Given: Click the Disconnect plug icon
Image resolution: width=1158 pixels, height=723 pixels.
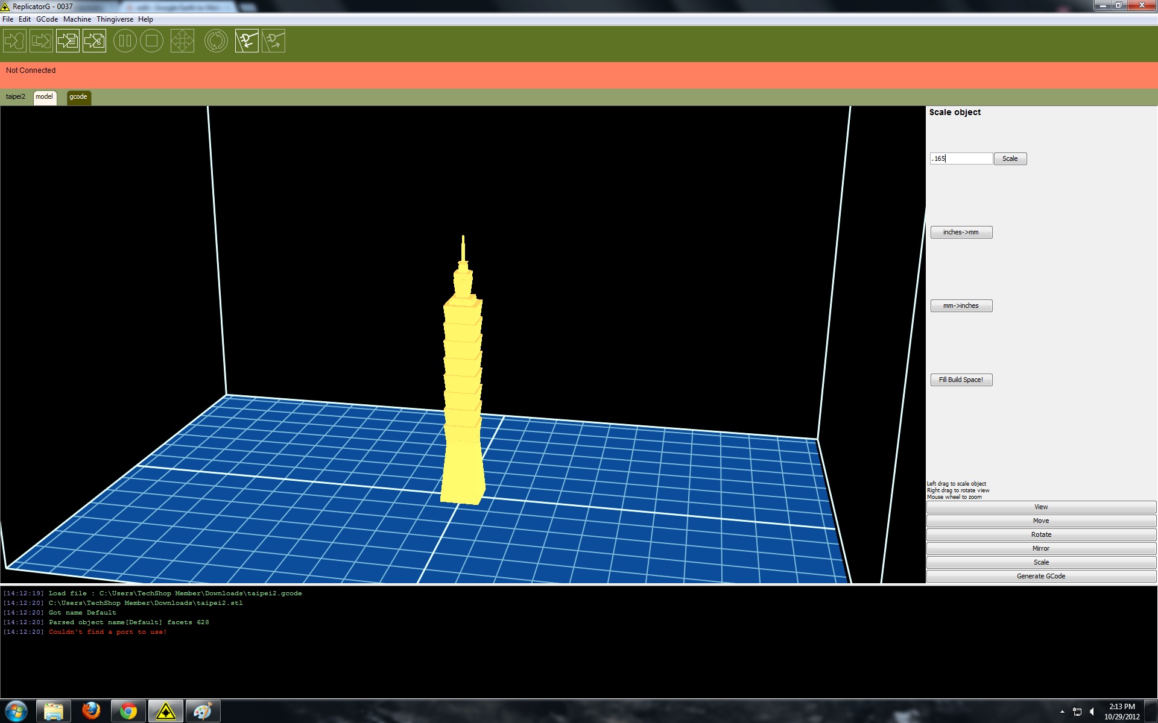Looking at the screenshot, I should [x=273, y=41].
